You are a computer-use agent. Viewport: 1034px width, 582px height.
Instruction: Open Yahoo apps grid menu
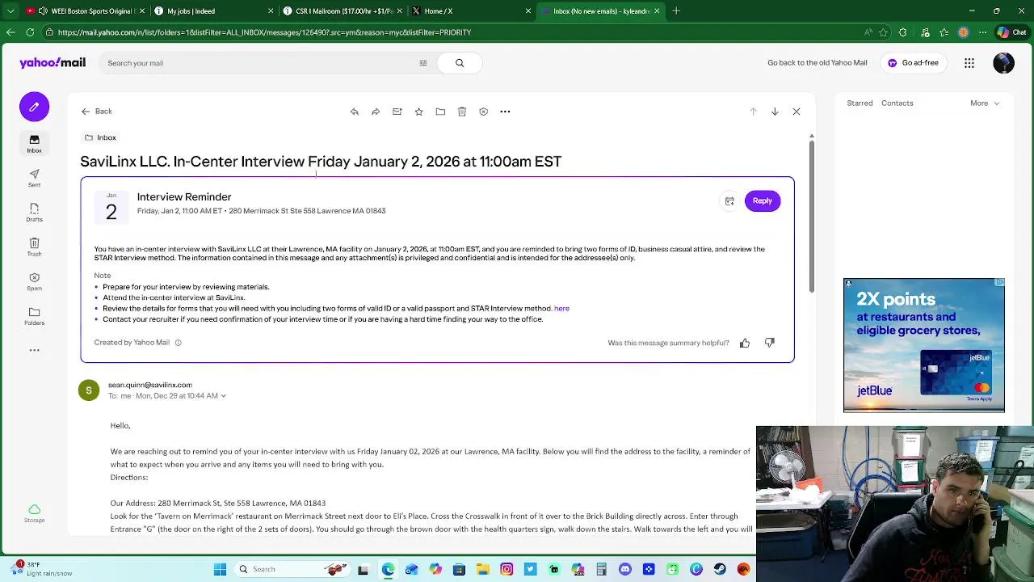[x=969, y=63]
